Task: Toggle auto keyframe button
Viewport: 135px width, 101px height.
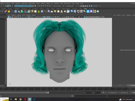Action: pyautogui.click(x=103, y=93)
